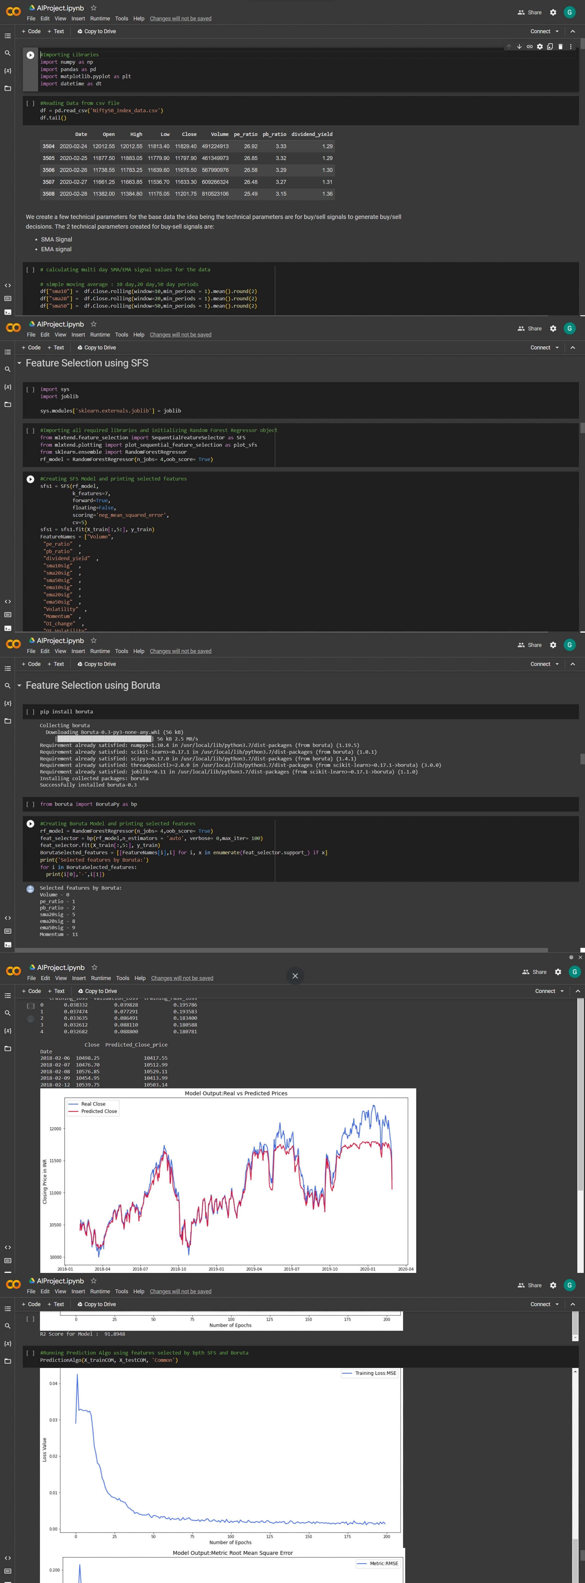This screenshot has width=585, height=1583.
Task: Open Insert menu above the Boruta section
Action: [78, 651]
